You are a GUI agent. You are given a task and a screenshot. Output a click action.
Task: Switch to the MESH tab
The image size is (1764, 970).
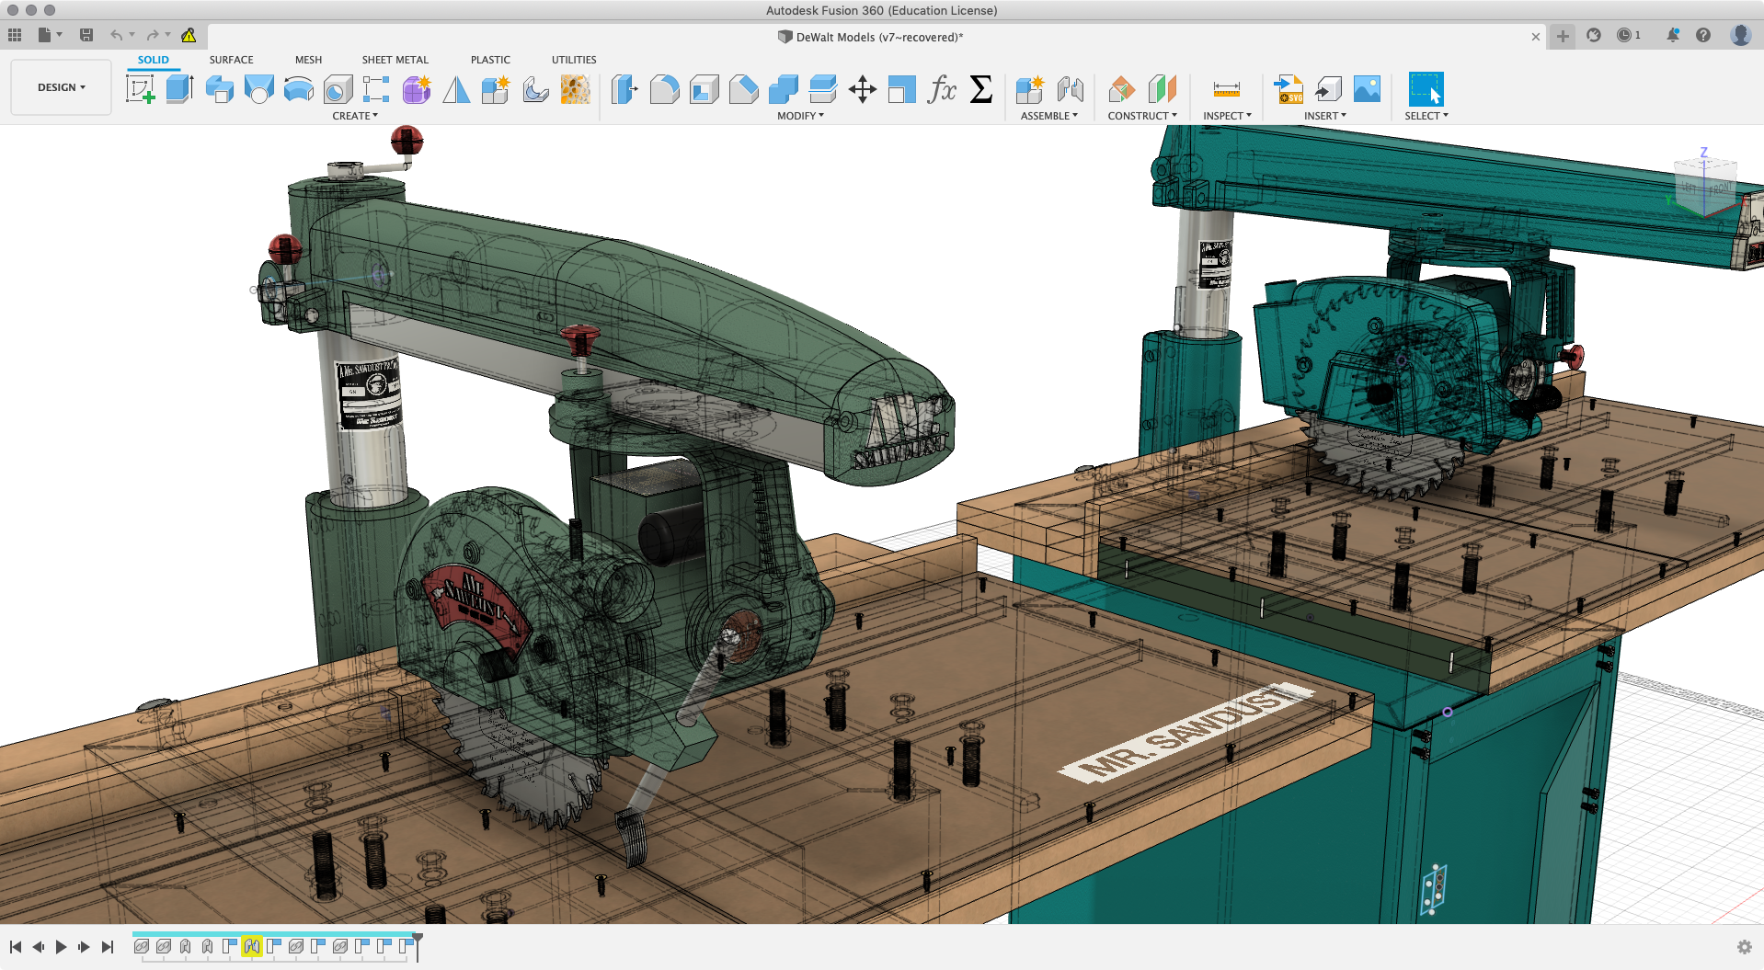point(308,60)
